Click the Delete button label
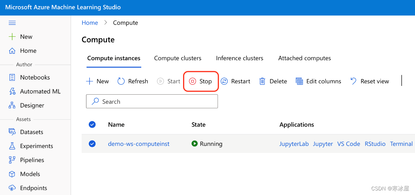This screenshot has width=415, height=195. 278,81
